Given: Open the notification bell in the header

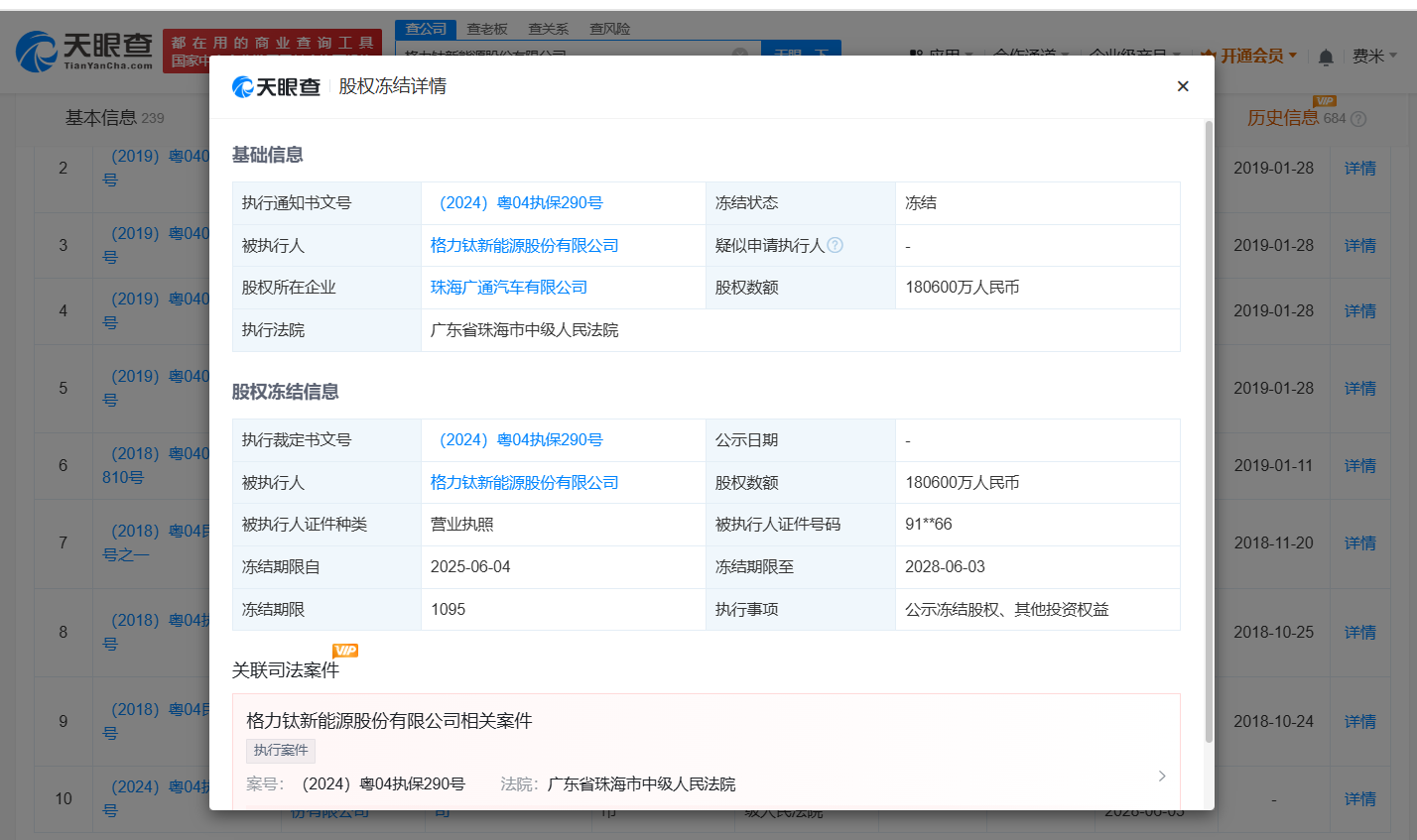Looking at the screenshot, I should 1326,58.
